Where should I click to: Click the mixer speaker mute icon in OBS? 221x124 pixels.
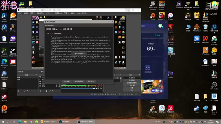coord(97,88)
